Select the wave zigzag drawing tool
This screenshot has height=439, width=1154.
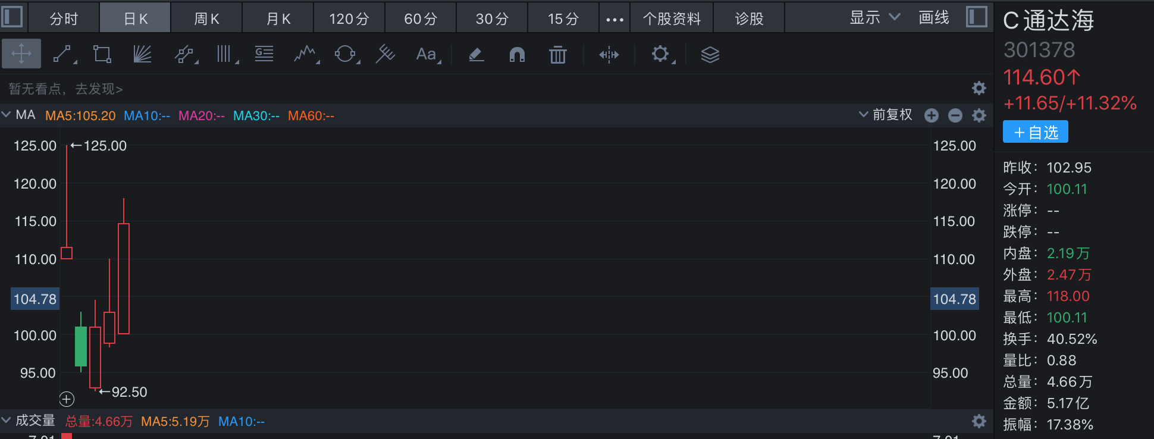(x=305, y=55)
